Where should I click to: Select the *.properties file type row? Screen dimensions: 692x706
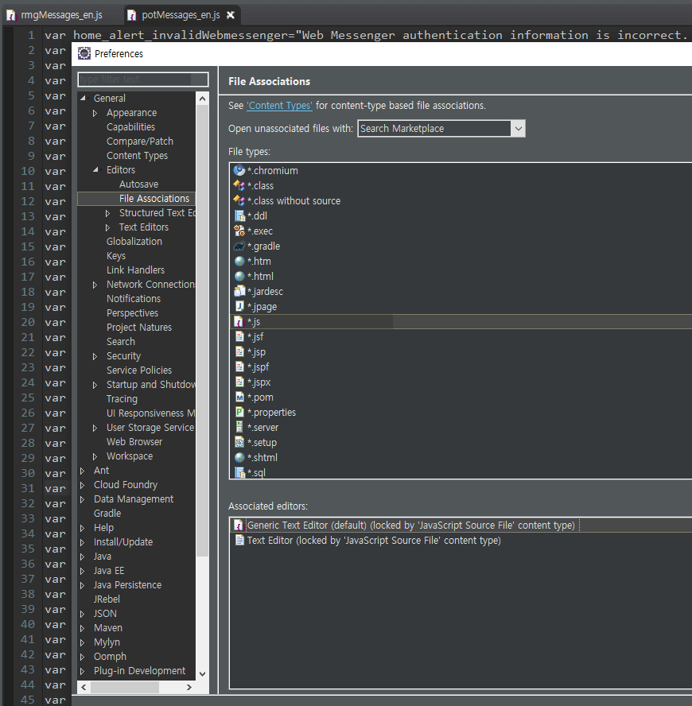coord(462,412)
